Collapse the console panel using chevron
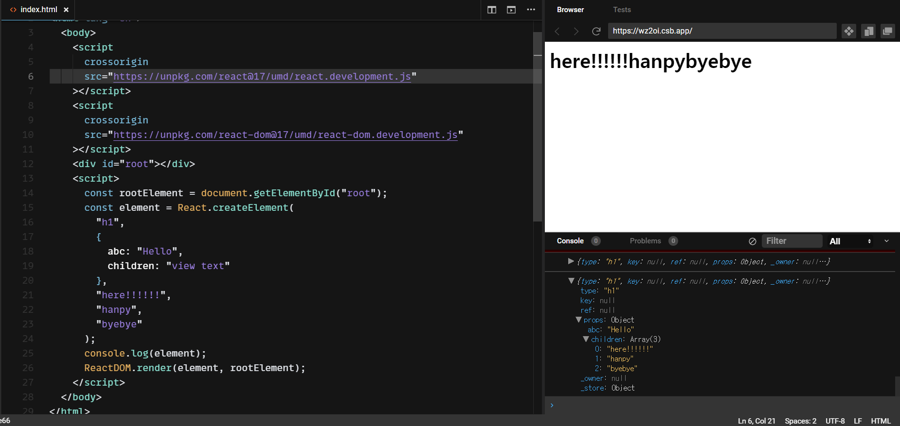The image size is (900, 426). 886,241
